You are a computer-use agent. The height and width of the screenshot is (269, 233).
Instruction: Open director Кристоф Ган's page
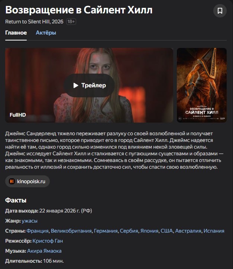coord(48,241)
